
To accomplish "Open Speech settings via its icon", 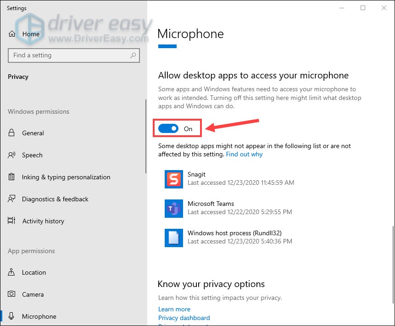I will click(11, 155).
